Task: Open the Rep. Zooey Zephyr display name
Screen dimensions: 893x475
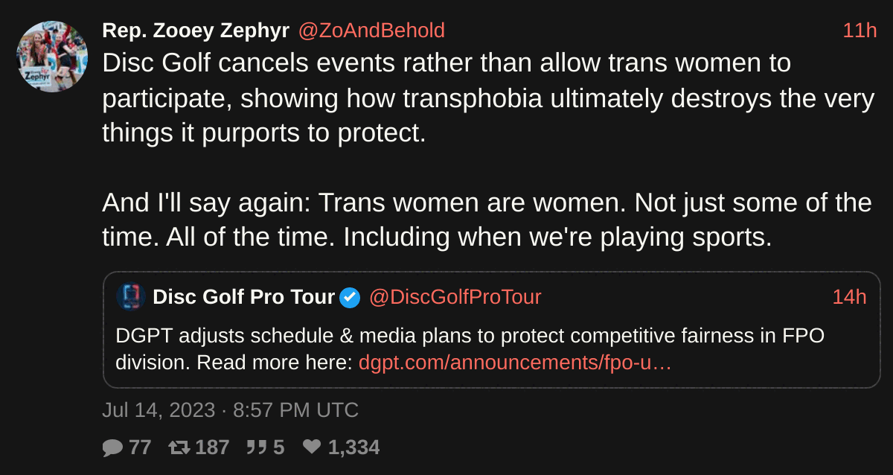Action: 195,31
